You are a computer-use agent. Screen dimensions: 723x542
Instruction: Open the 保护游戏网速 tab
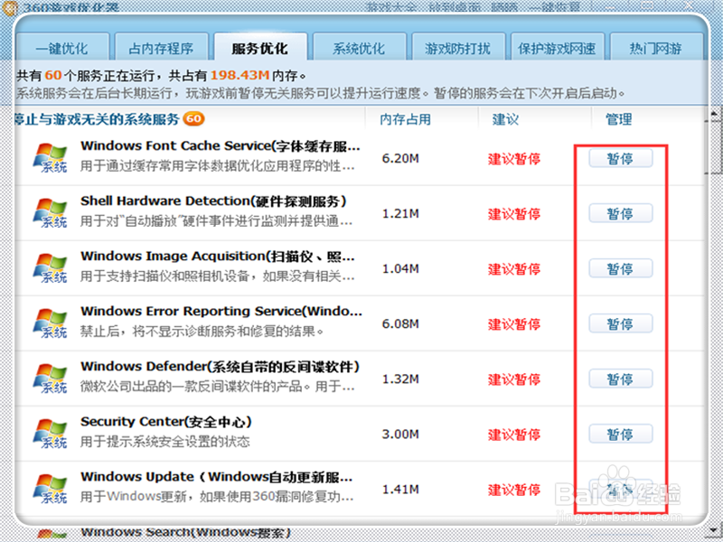point(557,47)
